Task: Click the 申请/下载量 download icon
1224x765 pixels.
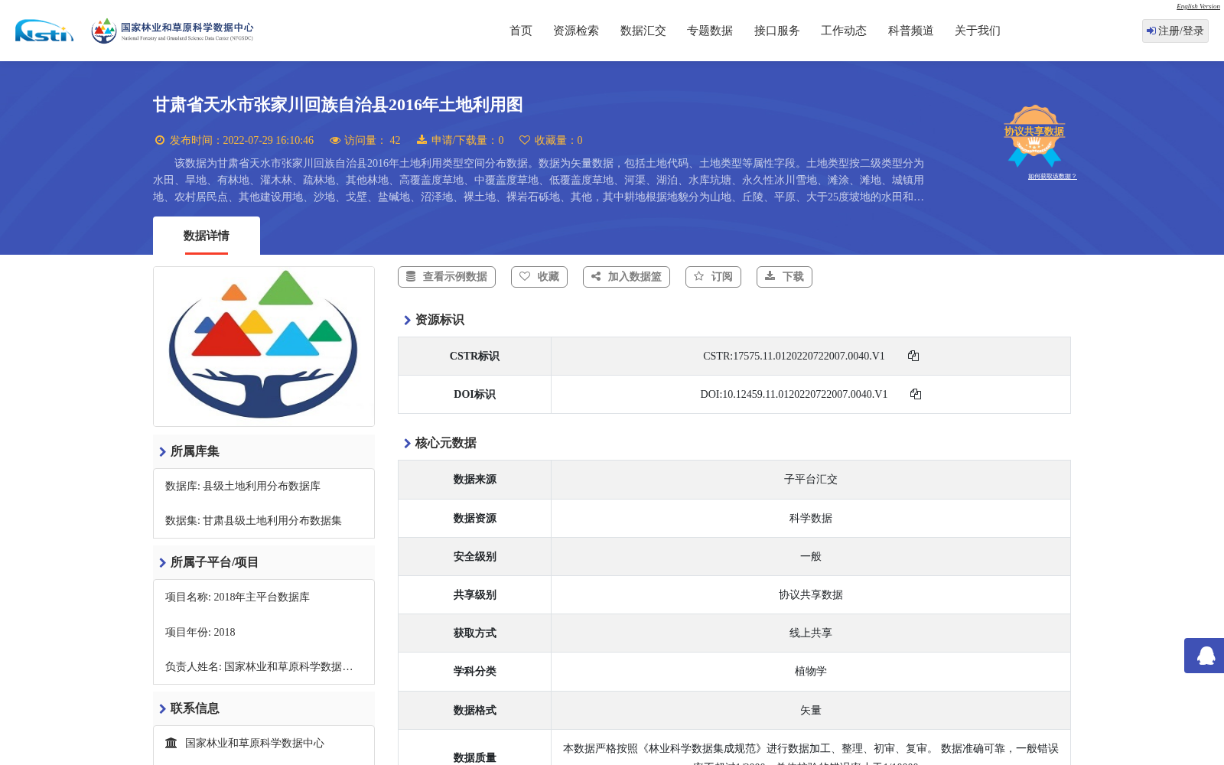Action: click(x=422, y=140)
